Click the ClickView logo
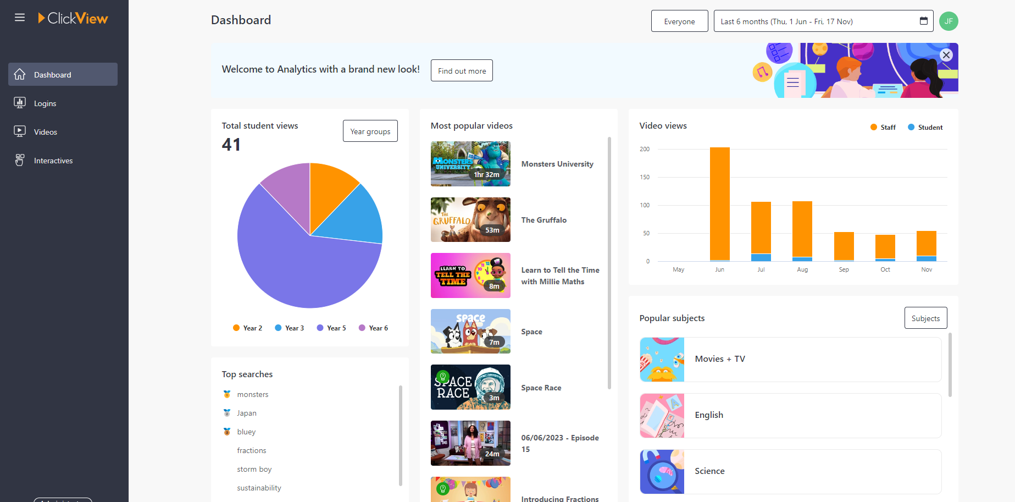 coord(73,18)
